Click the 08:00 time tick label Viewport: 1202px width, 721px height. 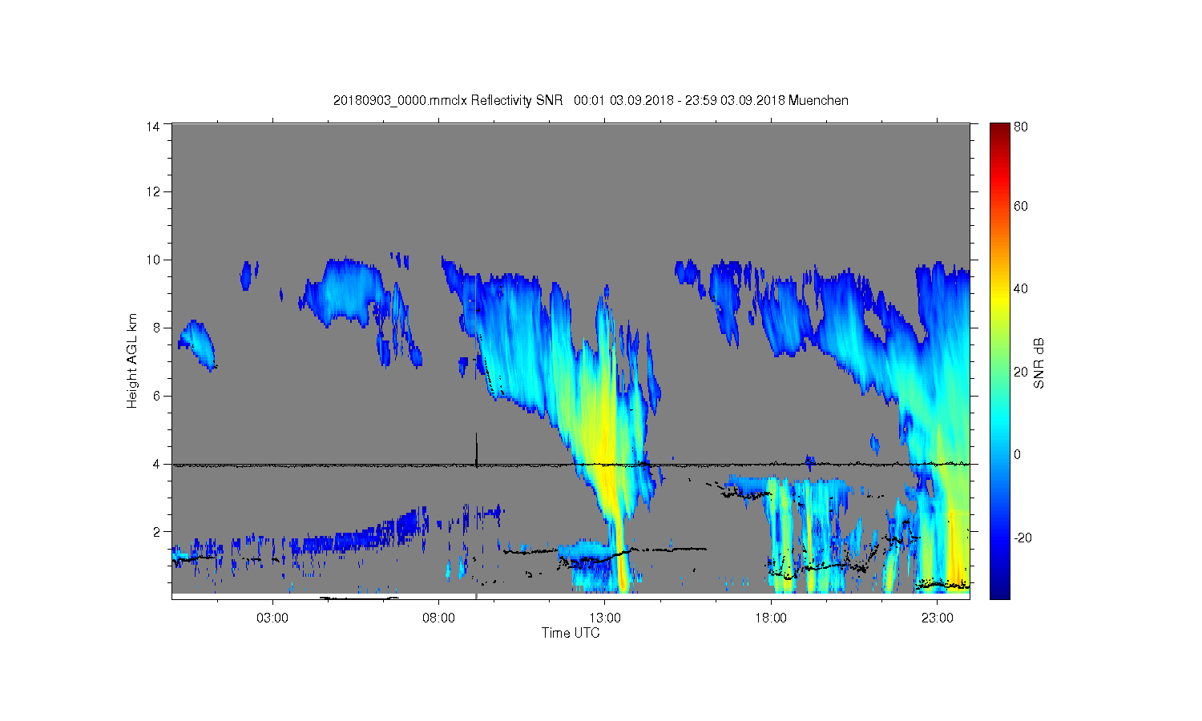pos(439,618)
